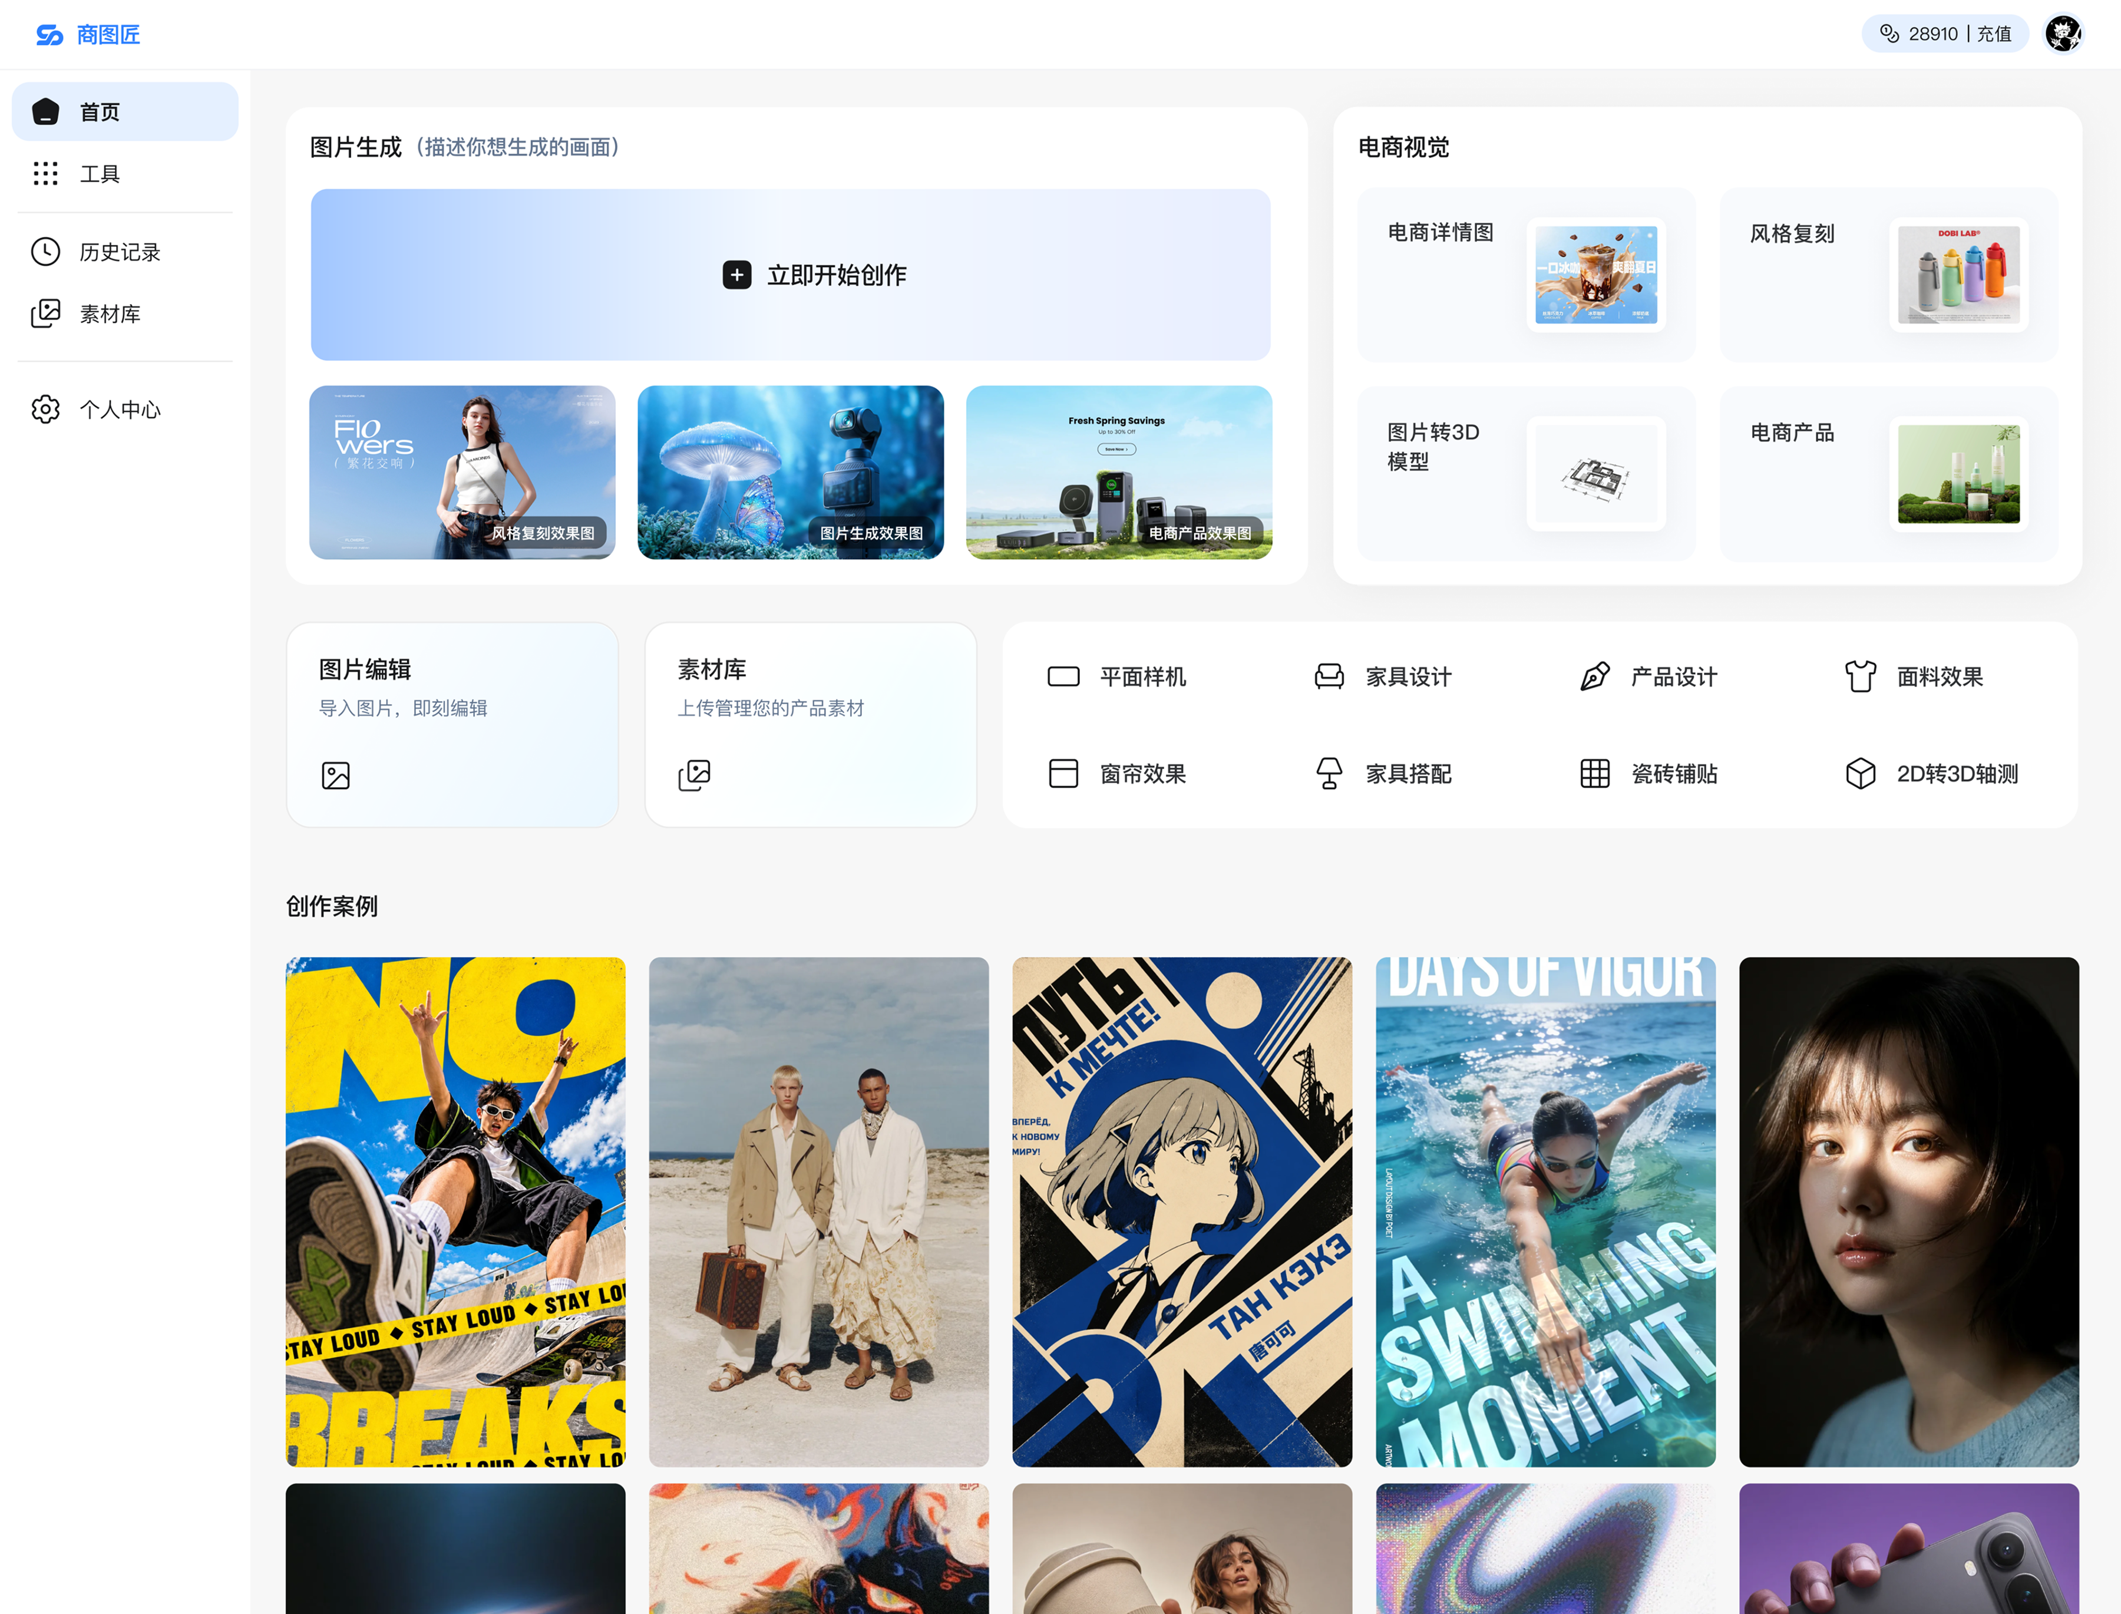Open the two men fashion photo case
The height and width of the screenshot is (1614, 2121).
pyautogui.click(x=818, y=1212)
